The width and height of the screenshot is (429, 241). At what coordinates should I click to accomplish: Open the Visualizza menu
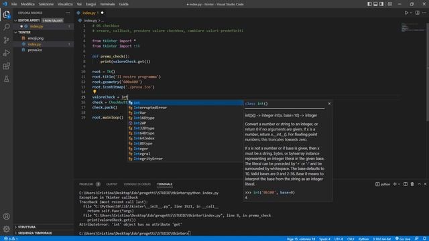65,4
